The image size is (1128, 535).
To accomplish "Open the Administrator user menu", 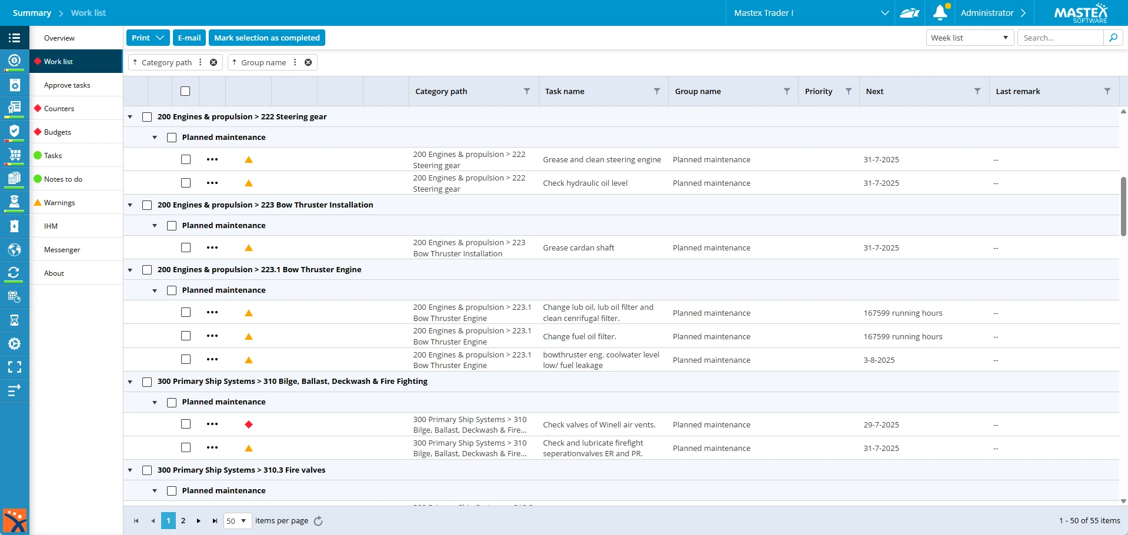I will click(993, 13).
